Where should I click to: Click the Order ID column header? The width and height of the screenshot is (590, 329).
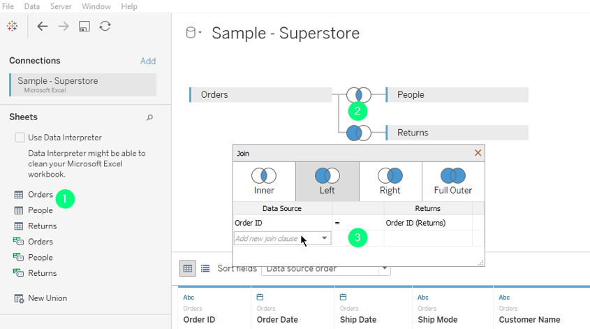(x=199, y=320)
